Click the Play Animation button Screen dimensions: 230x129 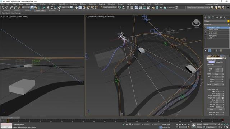click(x=183, y=124)
